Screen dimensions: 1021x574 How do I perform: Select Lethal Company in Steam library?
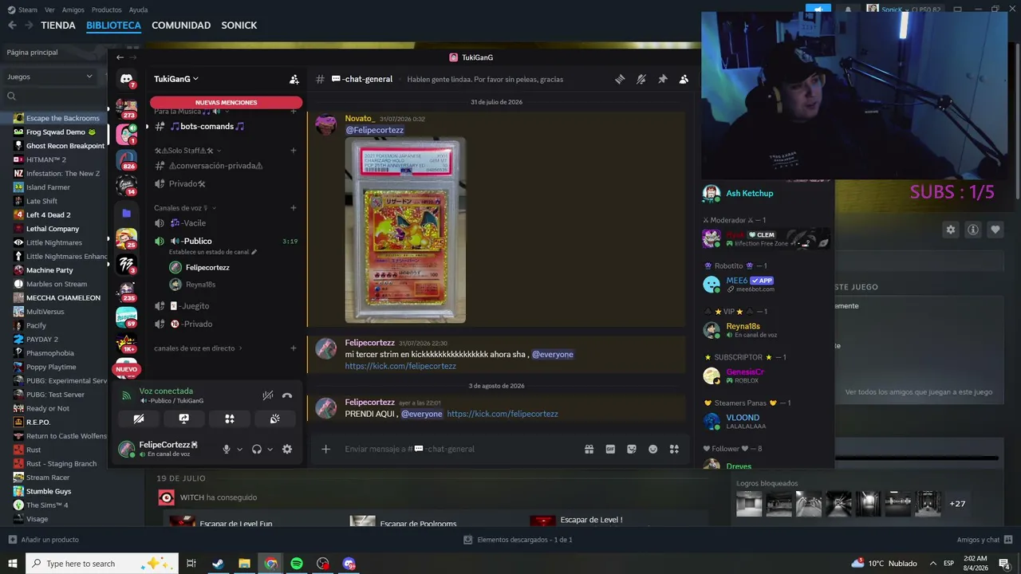[53, 229]
